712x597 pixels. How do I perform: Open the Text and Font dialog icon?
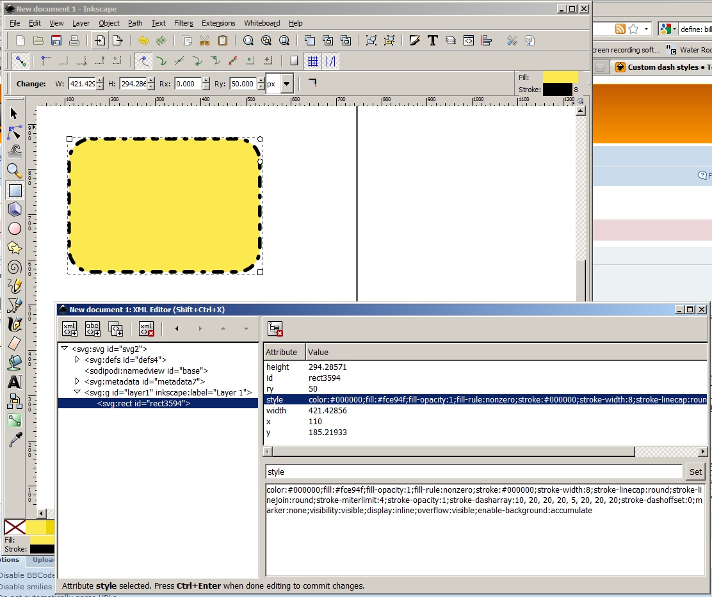click(x=433, y=40)
